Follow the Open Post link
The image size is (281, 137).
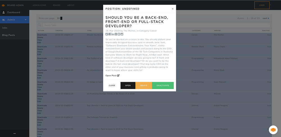coord(112,75)
